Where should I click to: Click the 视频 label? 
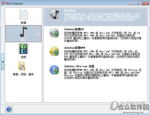pos(23,57)
